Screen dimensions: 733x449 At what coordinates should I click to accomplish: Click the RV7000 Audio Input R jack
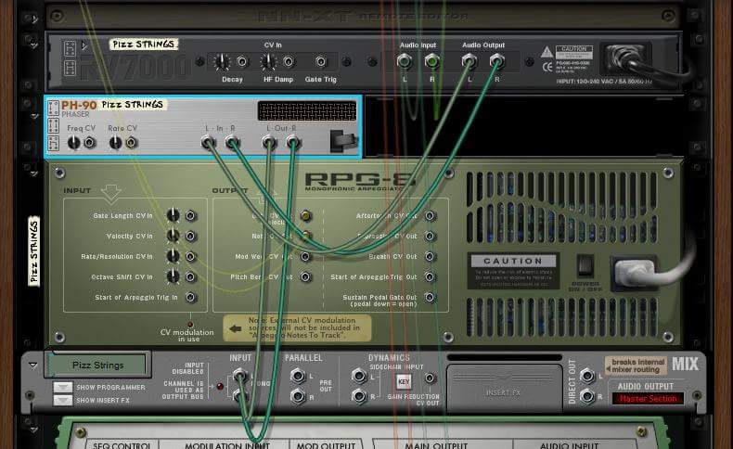pos(432,61)
